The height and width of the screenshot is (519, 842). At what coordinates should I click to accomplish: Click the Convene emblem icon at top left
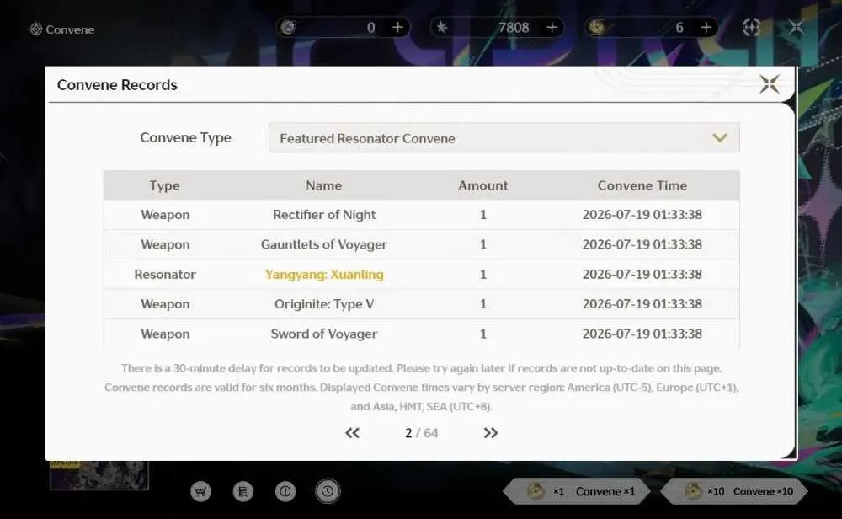(36, 29)
